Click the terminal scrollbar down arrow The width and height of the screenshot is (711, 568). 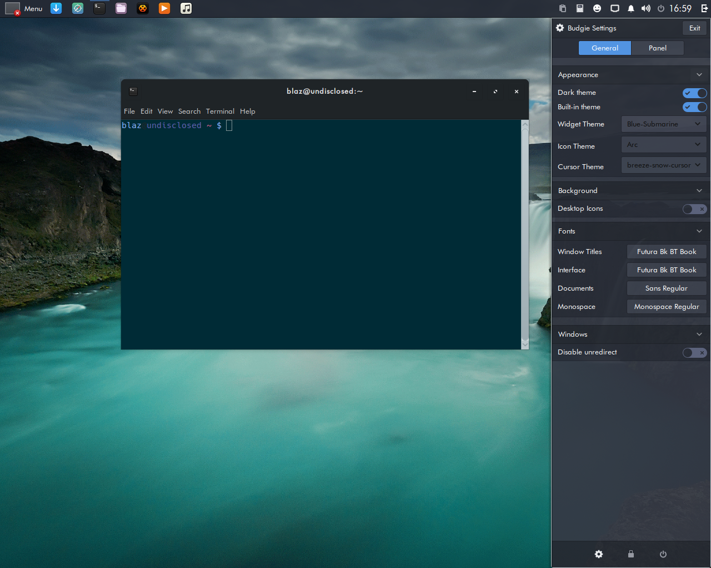(525, 344)
